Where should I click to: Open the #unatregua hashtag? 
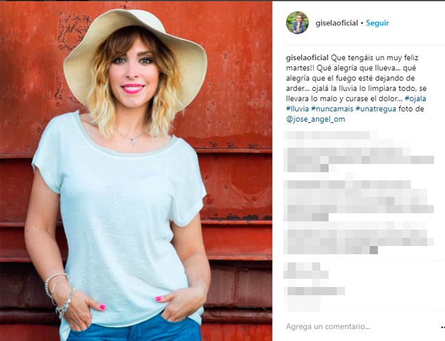pos(375,109)
